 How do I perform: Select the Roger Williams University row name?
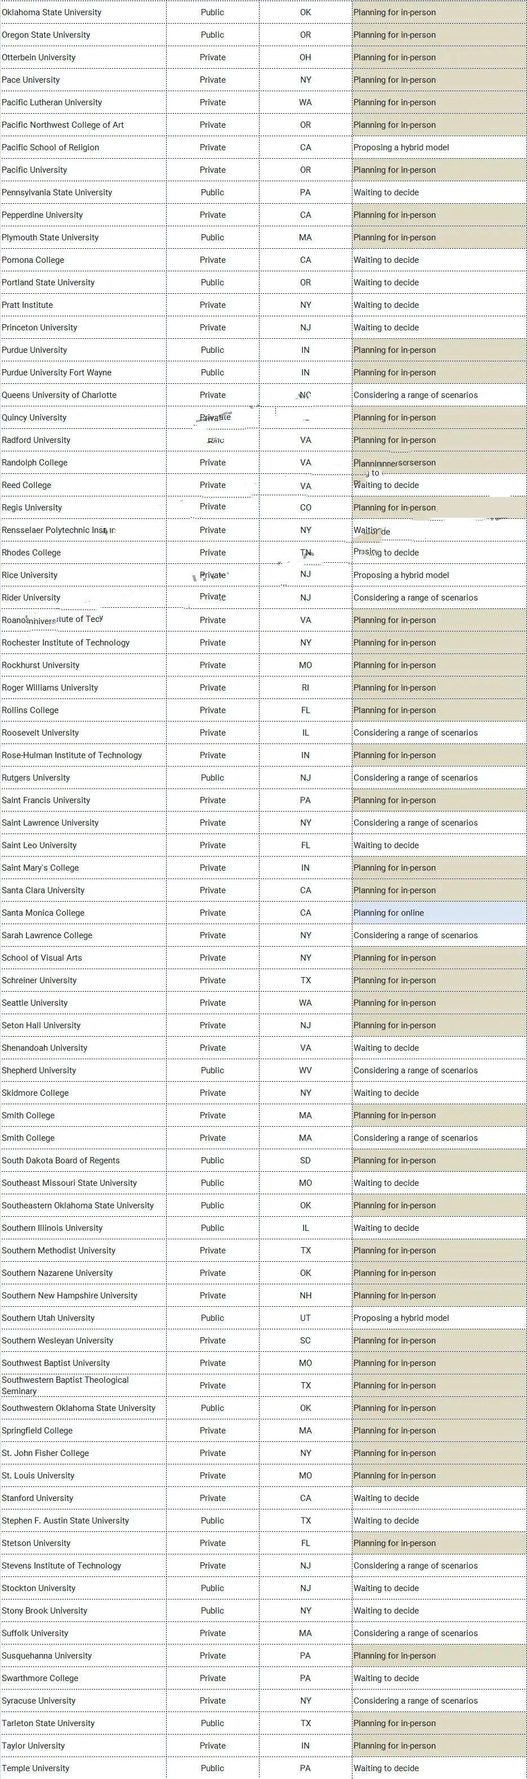(x=50, y=687)
